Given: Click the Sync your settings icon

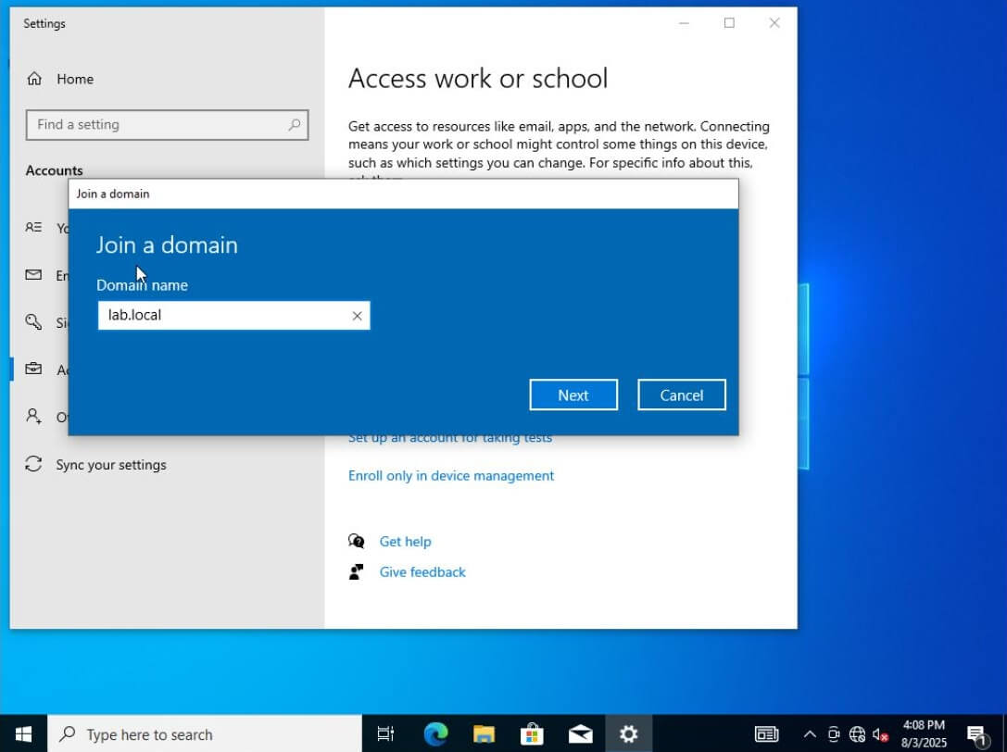Looking at the screenshot, I should tap(33, 464).
